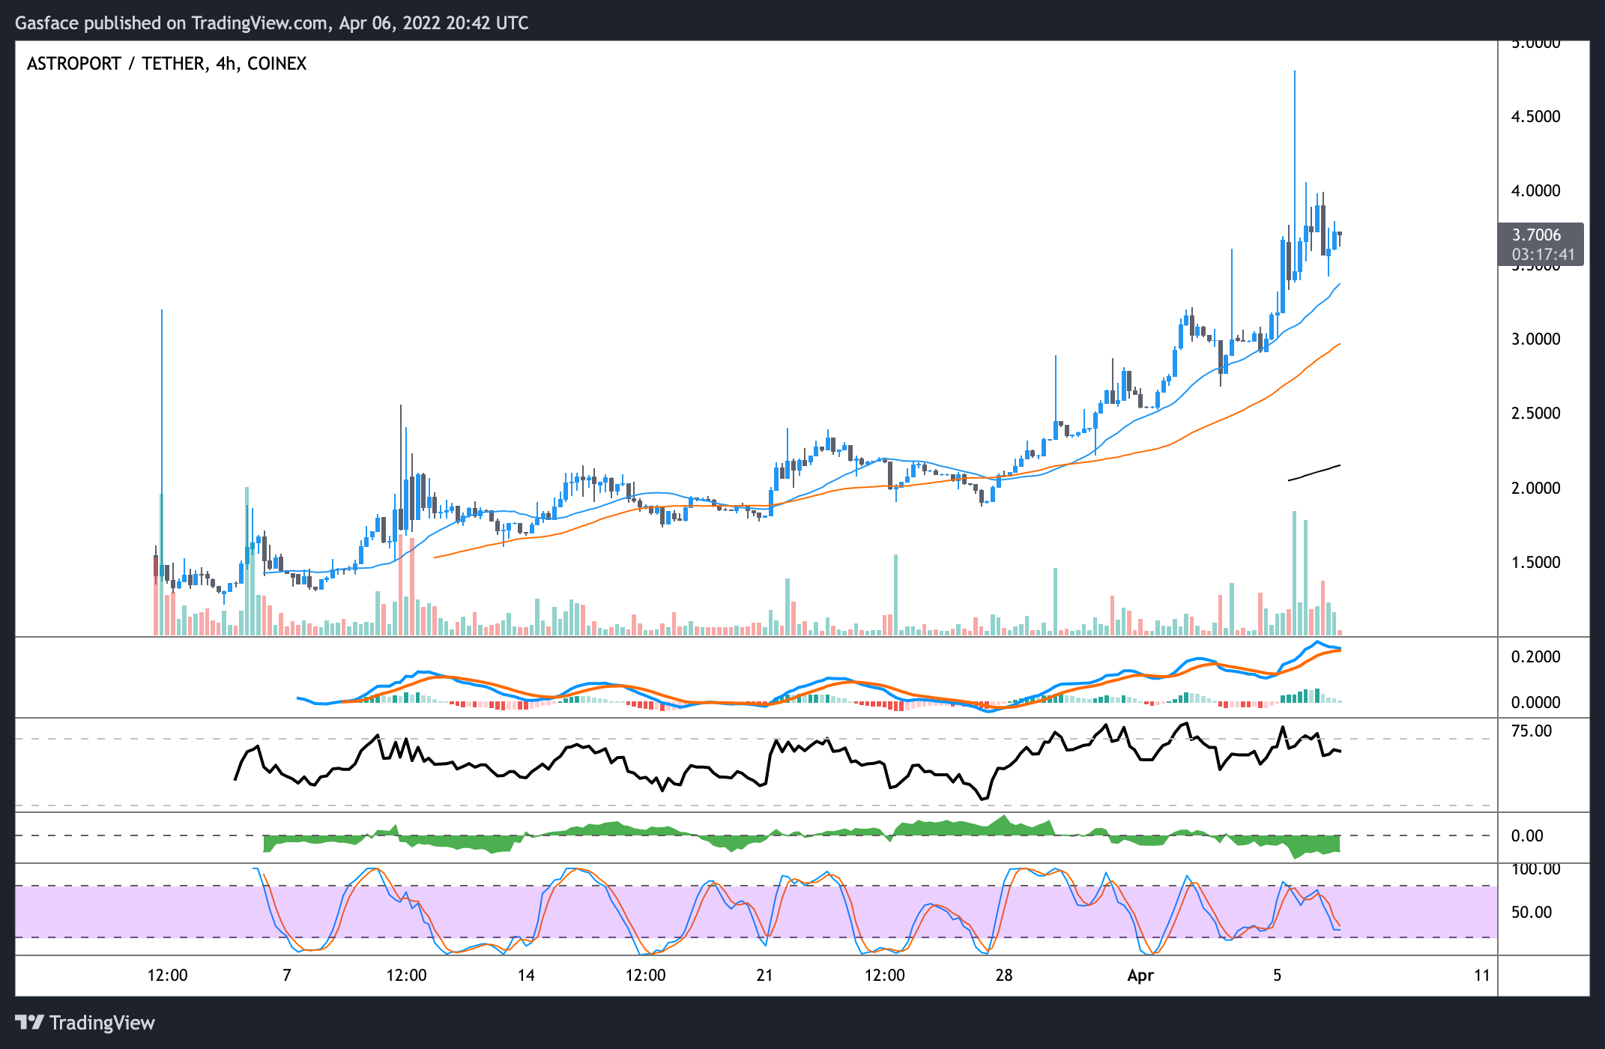This screenshot has width=1605, height=1049.
Task: Click the 75.00 RSI scale label
Action: pyautogui.click(x=1532, y=731)
